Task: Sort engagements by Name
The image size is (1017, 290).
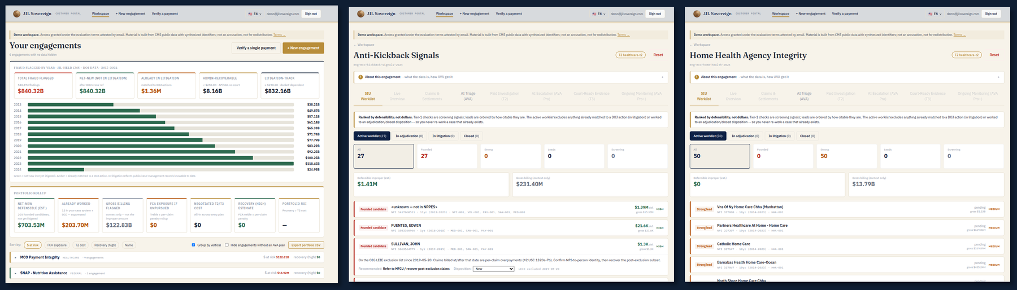Action: [129, 245]
